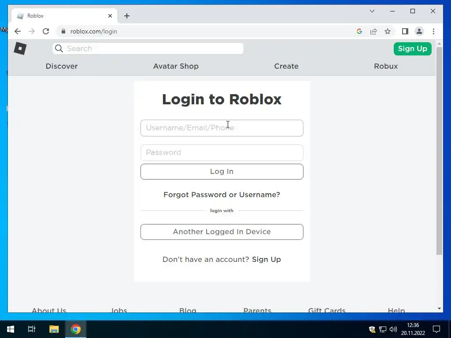Viewport: 451px width, 338px height.
Task: Click the padlock site info icon
Action: click(63, 31)
